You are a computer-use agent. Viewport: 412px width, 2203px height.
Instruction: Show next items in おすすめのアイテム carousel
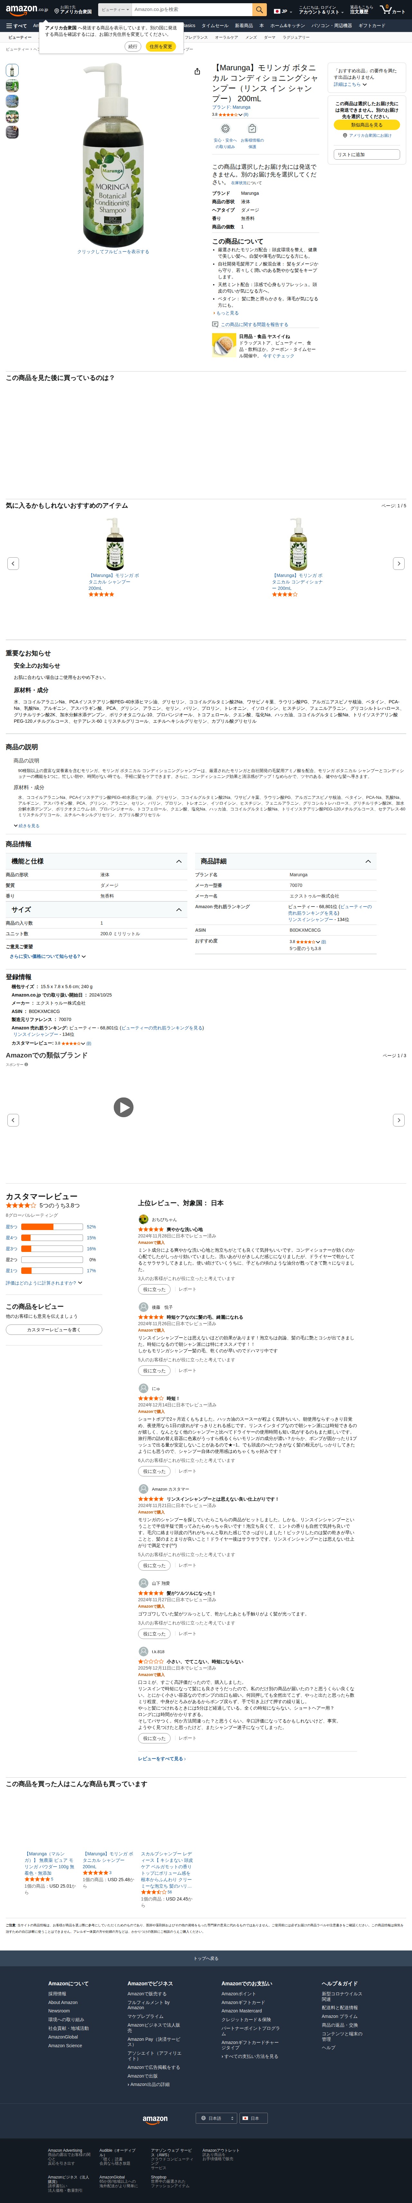(398, 564)
